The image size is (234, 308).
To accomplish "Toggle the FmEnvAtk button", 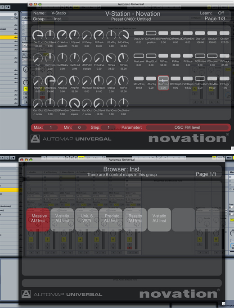I will click(x=200, y=78).
